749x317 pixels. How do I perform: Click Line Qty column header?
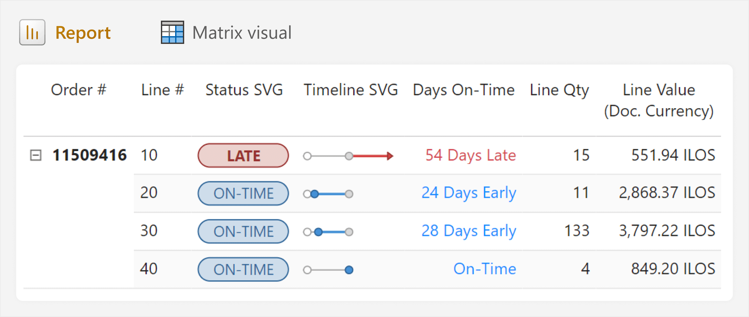point(559,90)
